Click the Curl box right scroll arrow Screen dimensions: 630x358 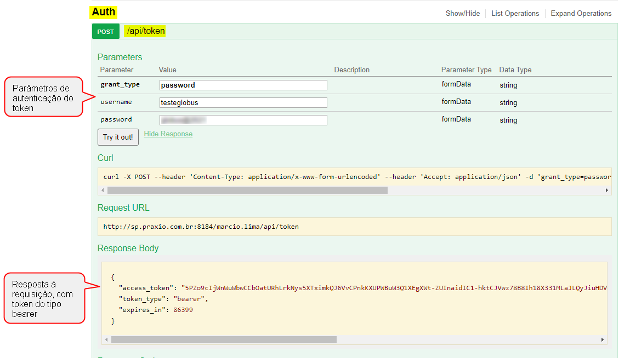[606, 190]
